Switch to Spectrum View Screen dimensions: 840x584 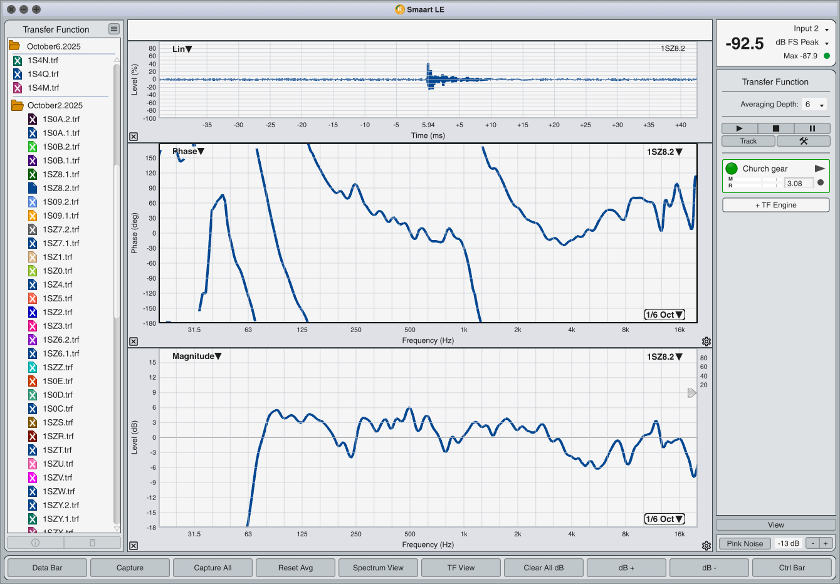[378, 568]
